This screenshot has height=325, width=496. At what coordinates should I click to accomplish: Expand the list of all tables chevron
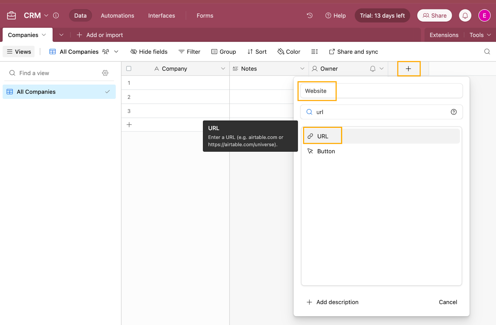coord(61,35)
